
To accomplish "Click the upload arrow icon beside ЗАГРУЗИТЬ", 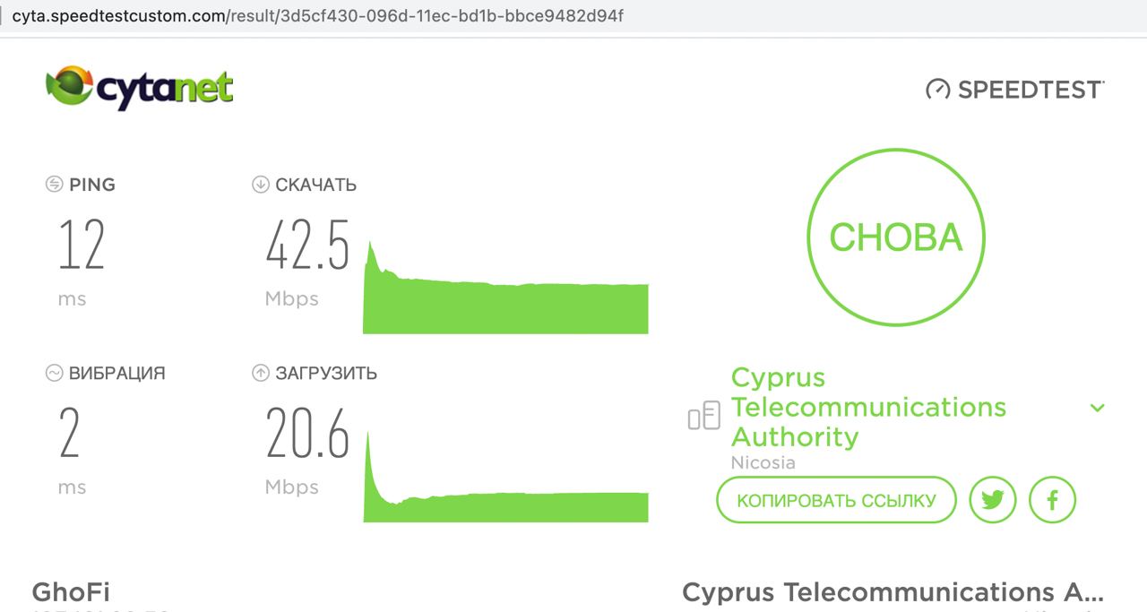I will [261, 373].
